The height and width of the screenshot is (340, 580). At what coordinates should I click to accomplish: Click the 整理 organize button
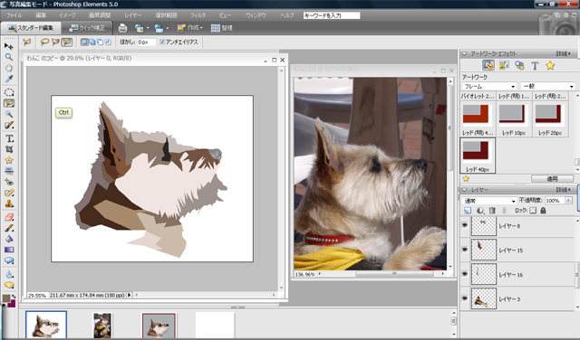[x=221, y=28]
